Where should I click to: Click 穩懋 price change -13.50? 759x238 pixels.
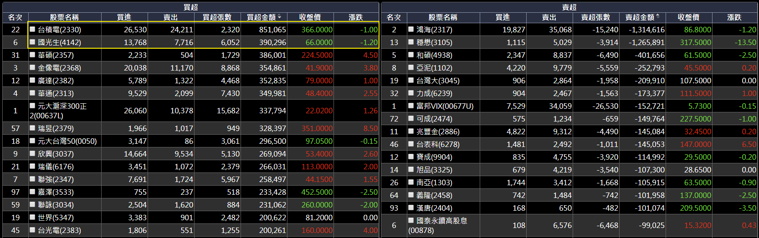click(745, 42)
